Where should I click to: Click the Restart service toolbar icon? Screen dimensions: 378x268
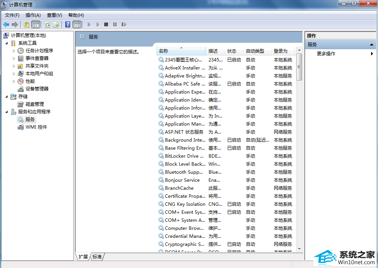point(124,24)
